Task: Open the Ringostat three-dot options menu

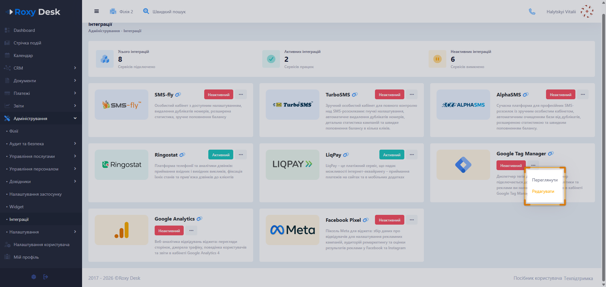Action: [x=241, y=155]
